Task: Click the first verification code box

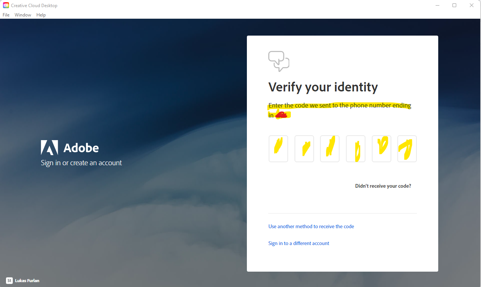Action: click(278, 149)
